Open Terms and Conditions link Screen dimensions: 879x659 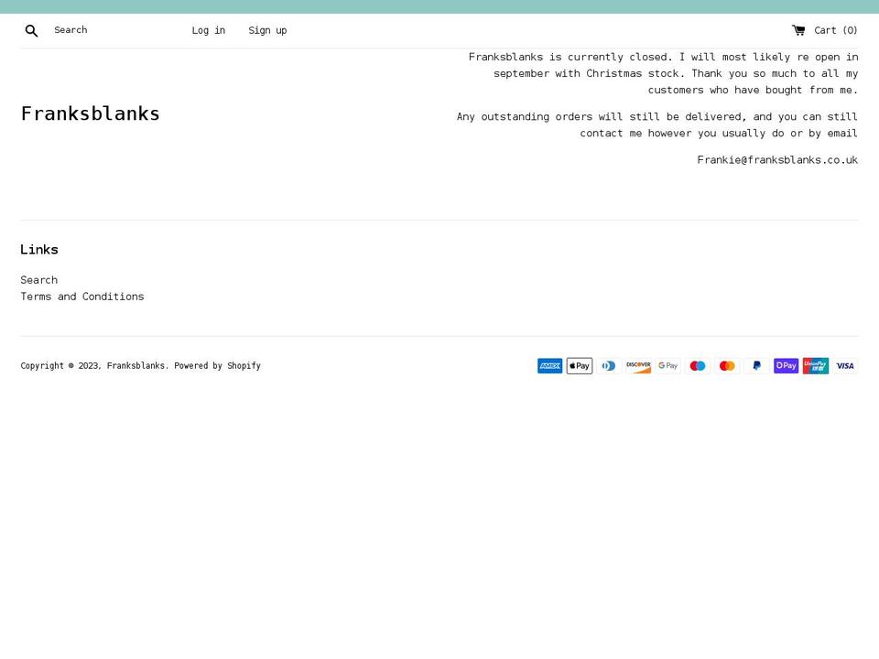coord(82,297)
